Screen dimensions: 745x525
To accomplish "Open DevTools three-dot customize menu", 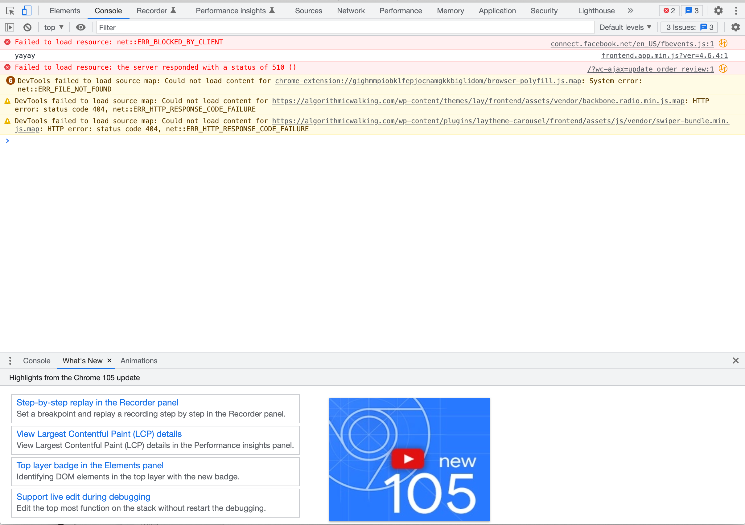I will click(x=735, y=11).
